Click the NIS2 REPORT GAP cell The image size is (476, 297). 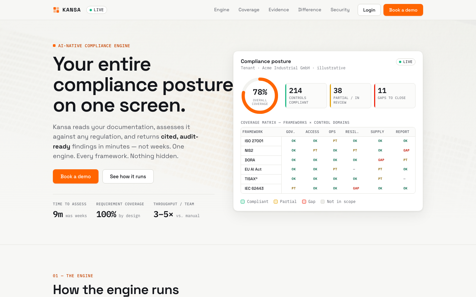point(406,150)
